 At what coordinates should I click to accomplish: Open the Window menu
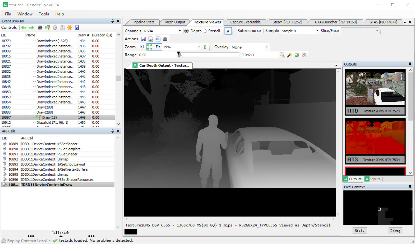coord(25,14)
